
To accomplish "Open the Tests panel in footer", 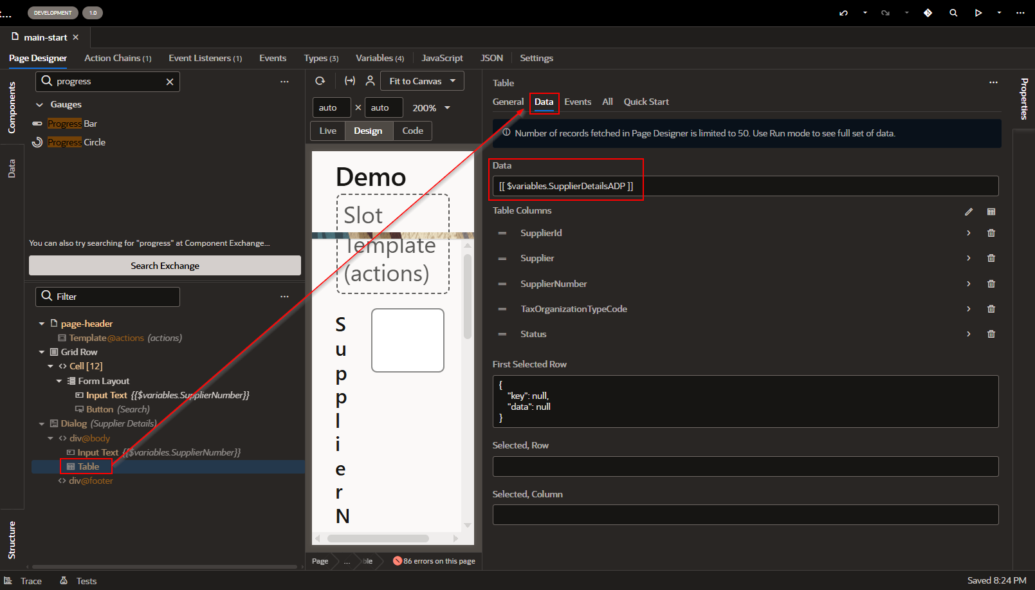I will pyautogui.click(x=78, y=581).
